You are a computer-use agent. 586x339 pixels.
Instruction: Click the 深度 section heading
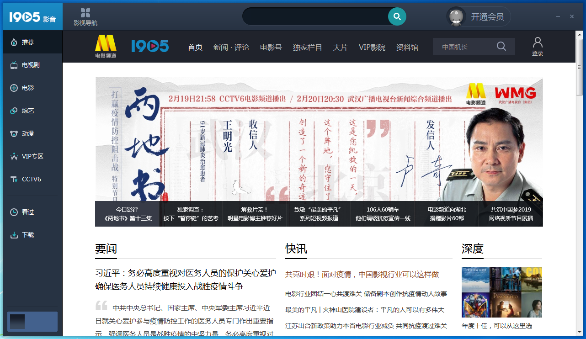click(473, 249)
